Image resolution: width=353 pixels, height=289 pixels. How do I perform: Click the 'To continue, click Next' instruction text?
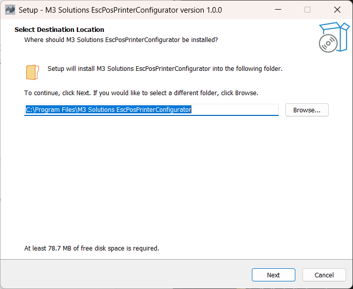point(141,93)
